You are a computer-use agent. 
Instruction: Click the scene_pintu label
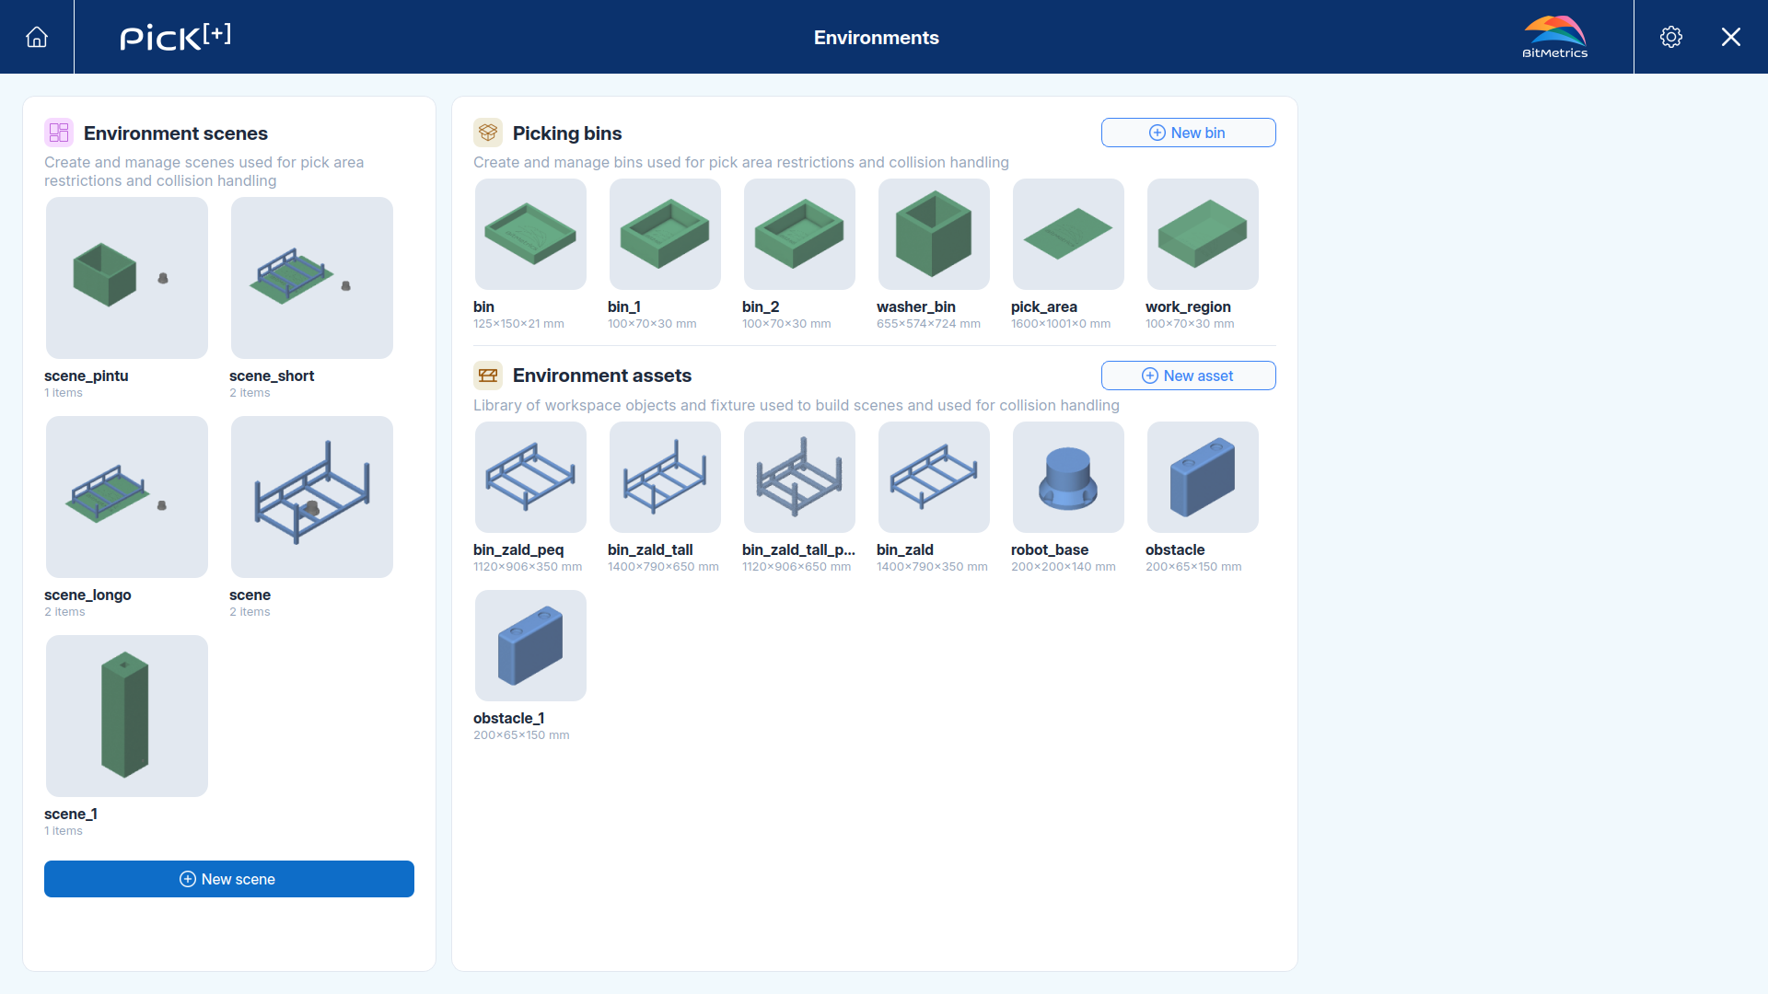pyautogui.click(x=87, y=376)
